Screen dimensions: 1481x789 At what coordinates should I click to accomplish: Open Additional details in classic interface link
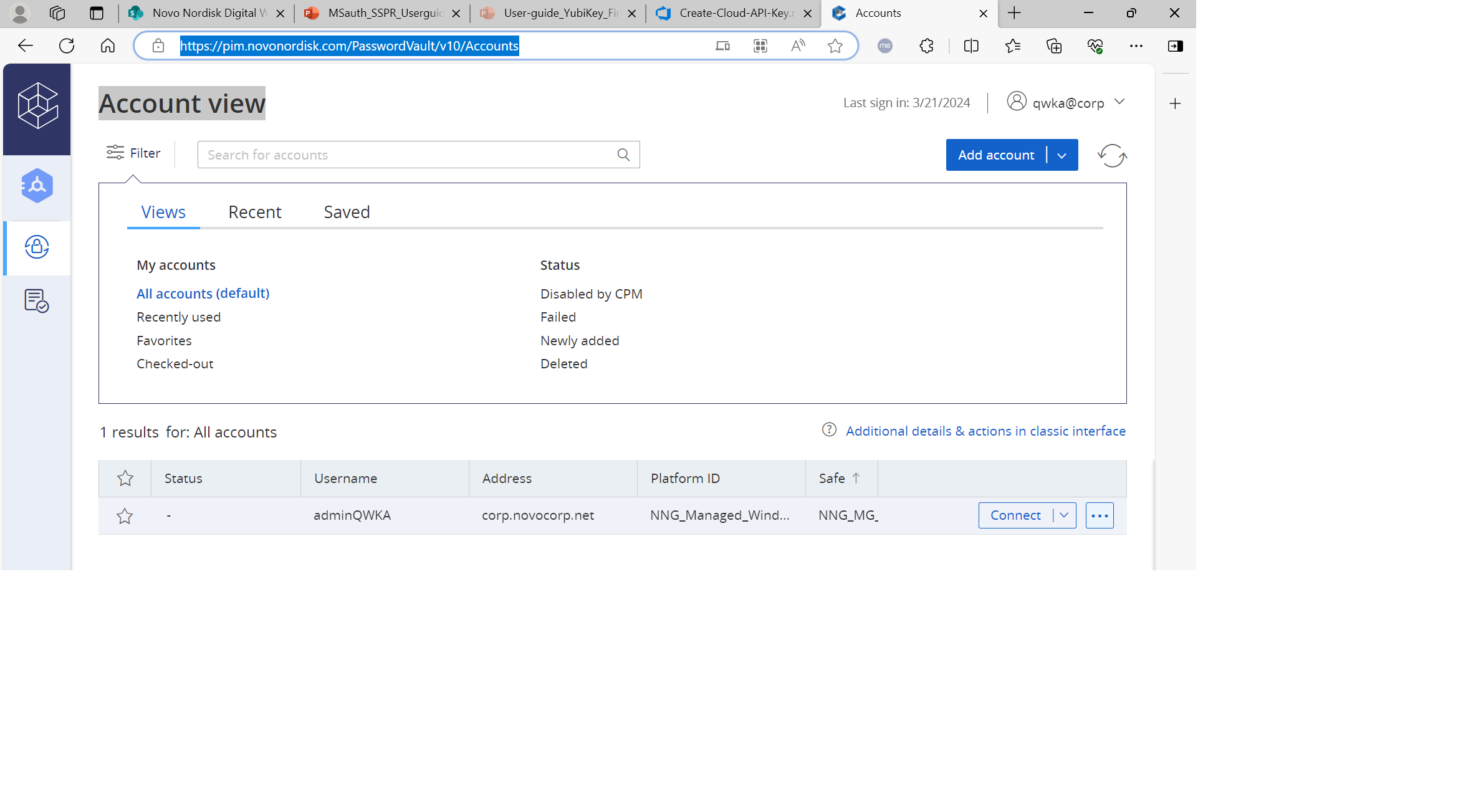coord(985,431)
